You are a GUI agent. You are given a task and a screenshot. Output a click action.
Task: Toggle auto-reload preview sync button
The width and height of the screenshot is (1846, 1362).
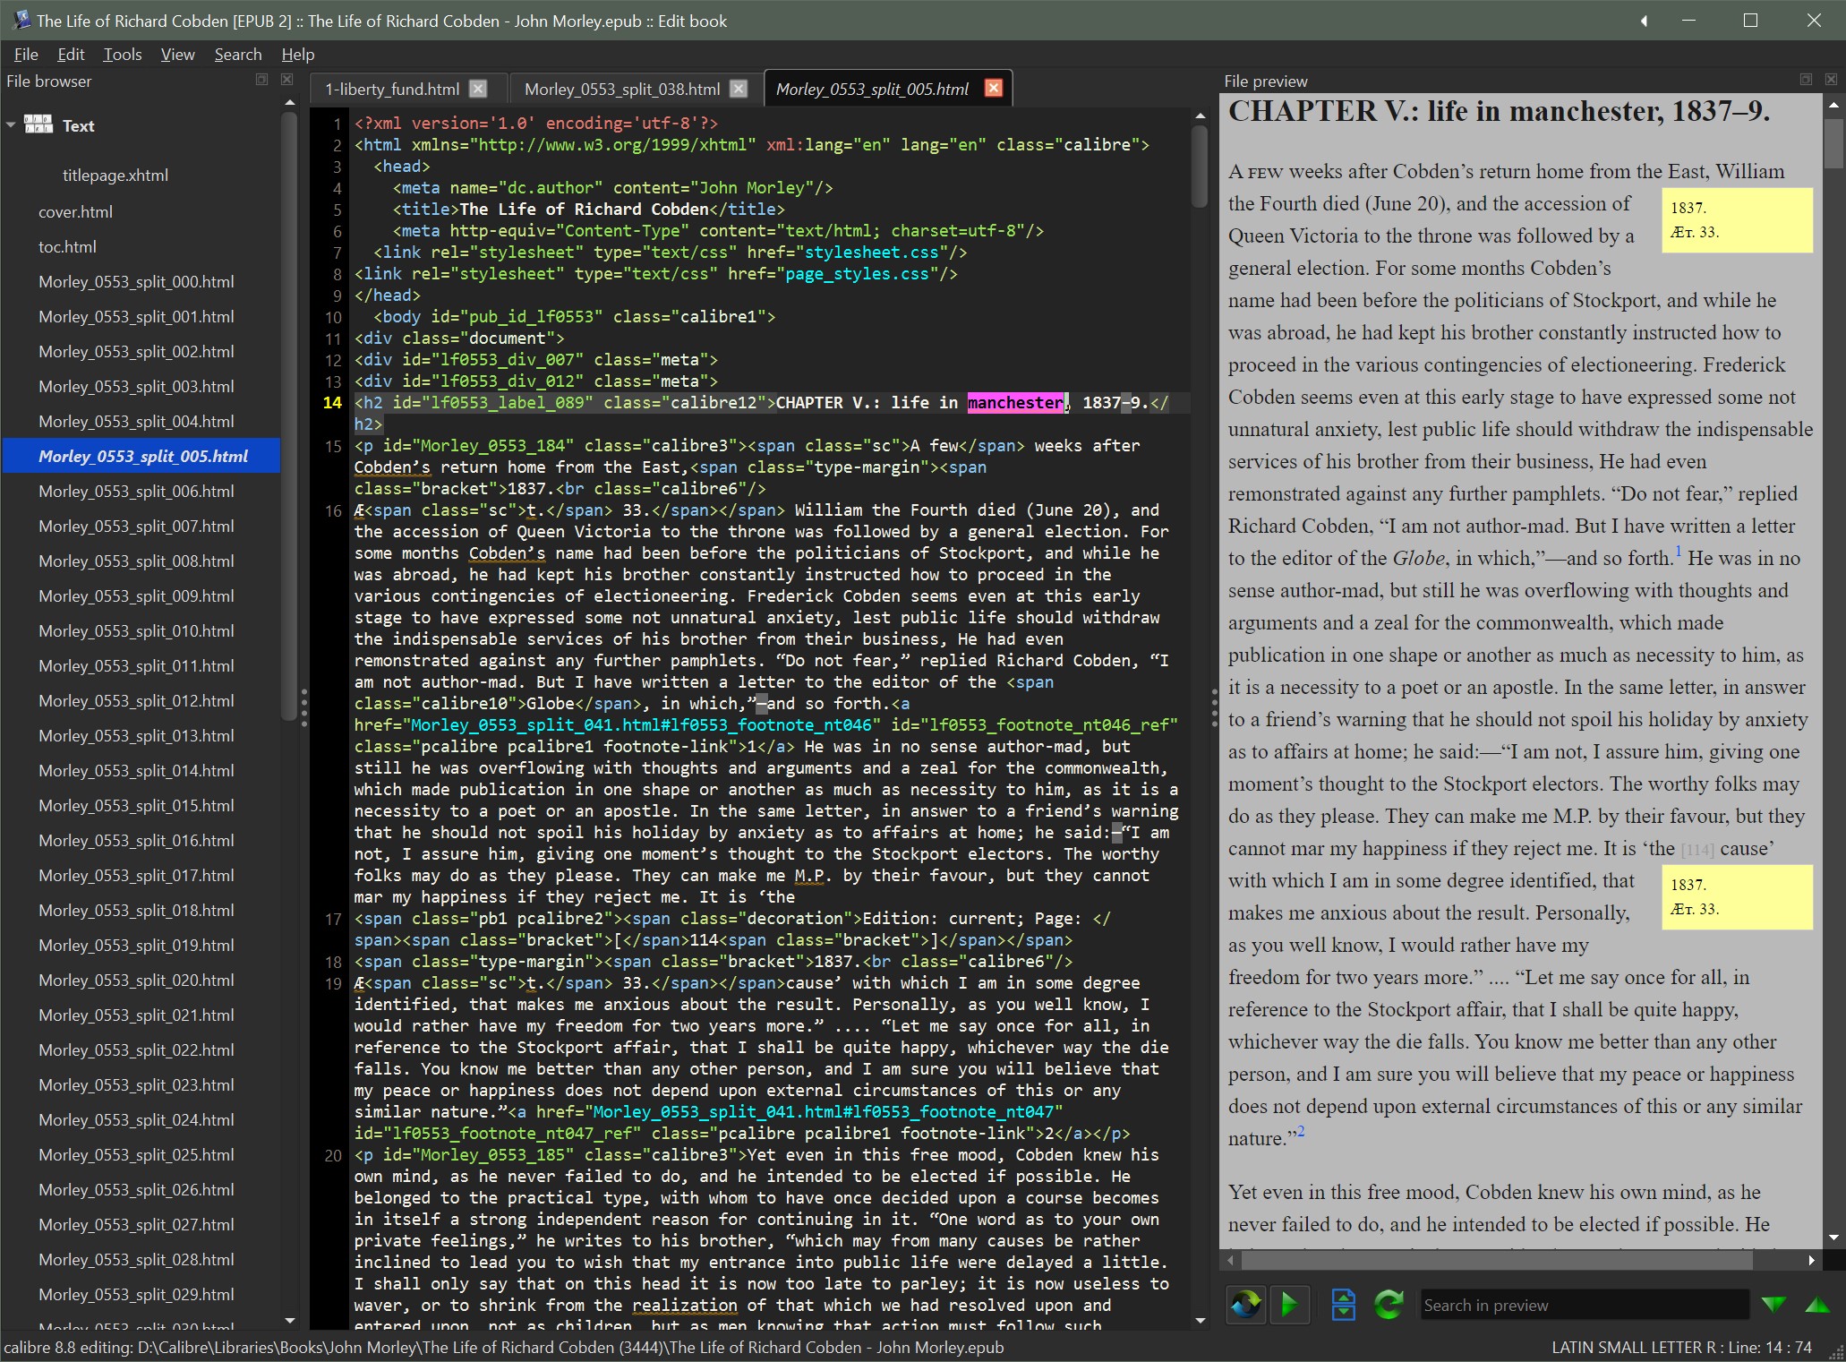pos(1245,1305)
